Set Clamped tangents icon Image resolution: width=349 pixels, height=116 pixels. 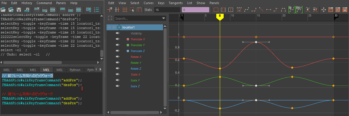[x=254, y=10]
